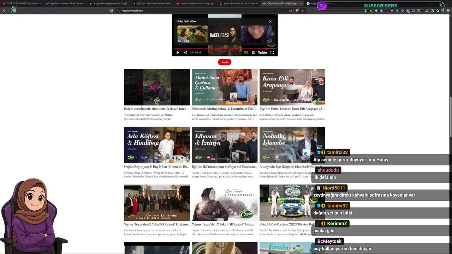Open '2 Yaka / 50 Lezzet' book thumbnail
The image size is (452, 254).
click(x=225, y=203)
